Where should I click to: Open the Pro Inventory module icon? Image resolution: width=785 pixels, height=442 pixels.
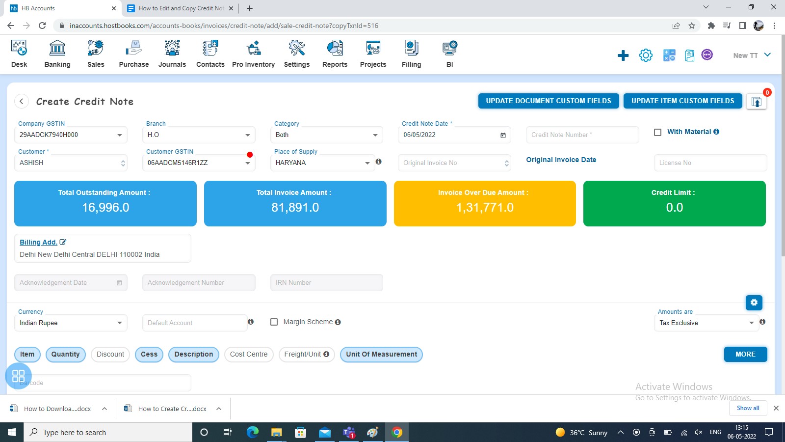[254, 48]
